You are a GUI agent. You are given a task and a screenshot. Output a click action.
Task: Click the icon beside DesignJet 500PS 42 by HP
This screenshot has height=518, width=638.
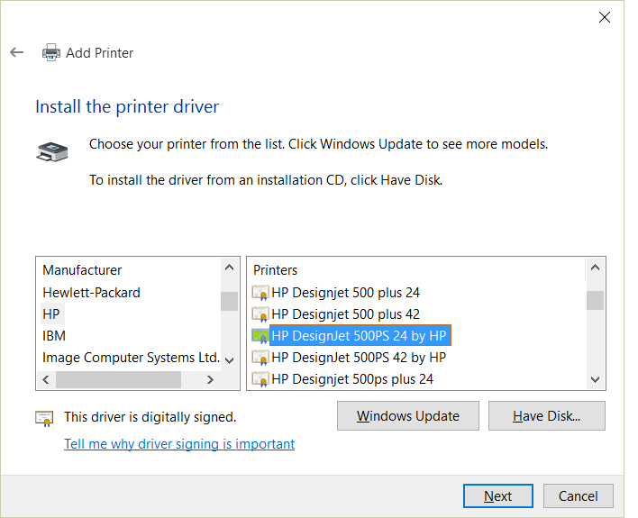(x=260, y=358)
